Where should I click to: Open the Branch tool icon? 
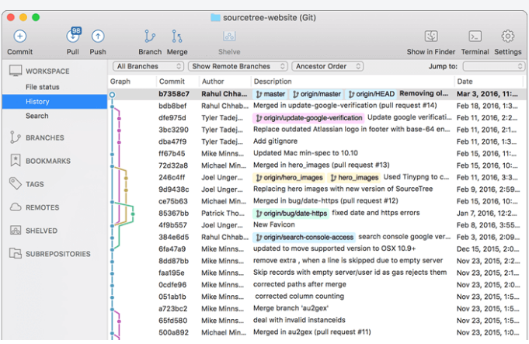pos(150,36)
